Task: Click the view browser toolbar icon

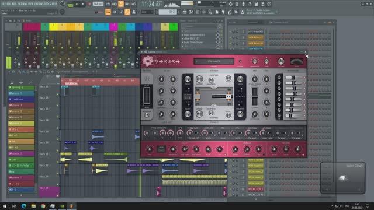Action: 210,12
